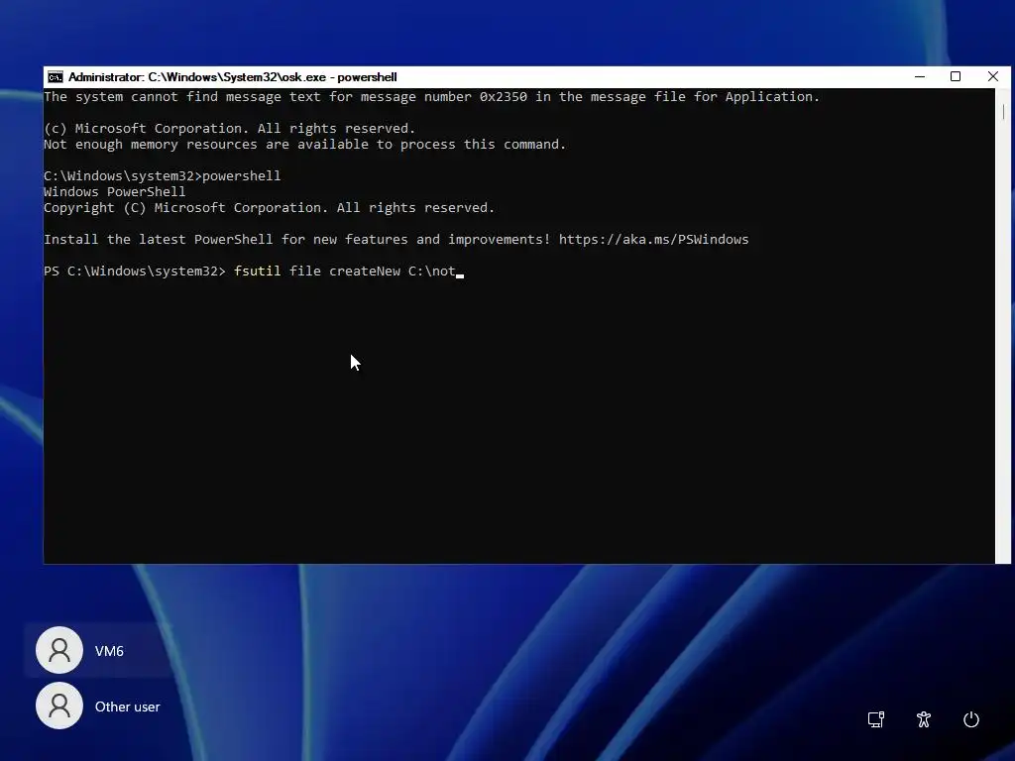The height and width of the screenshot is (761, 1015).
Task: Choose the Other user account label
Action: coord(128,707)
